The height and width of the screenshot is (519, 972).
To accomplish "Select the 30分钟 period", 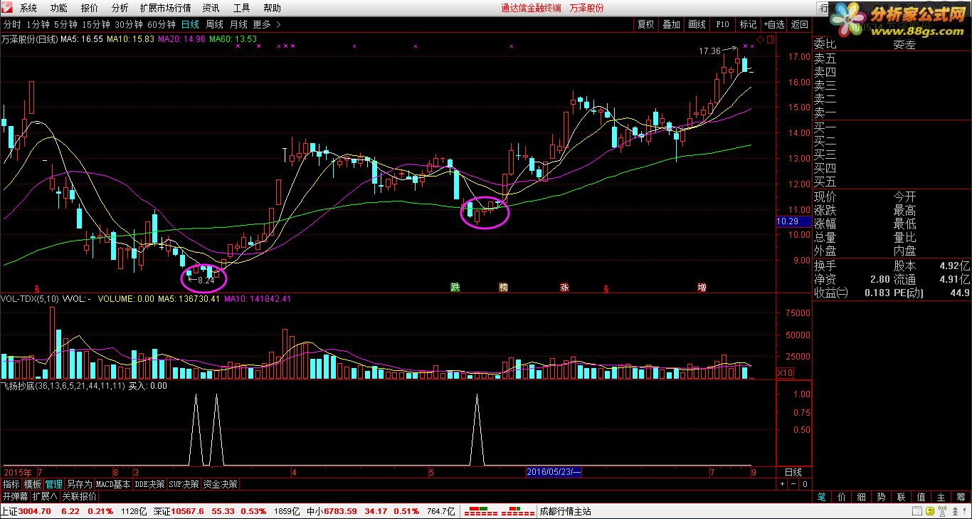I will click(129, 24).
